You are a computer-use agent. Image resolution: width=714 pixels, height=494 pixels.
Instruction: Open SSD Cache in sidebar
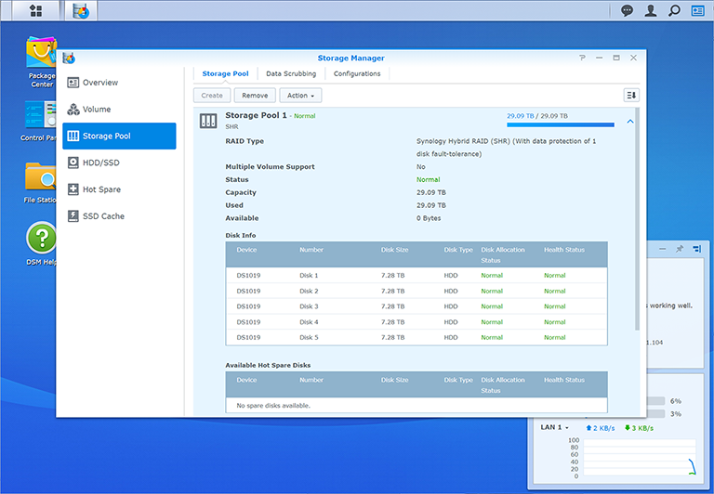click(x=119, y=216)
